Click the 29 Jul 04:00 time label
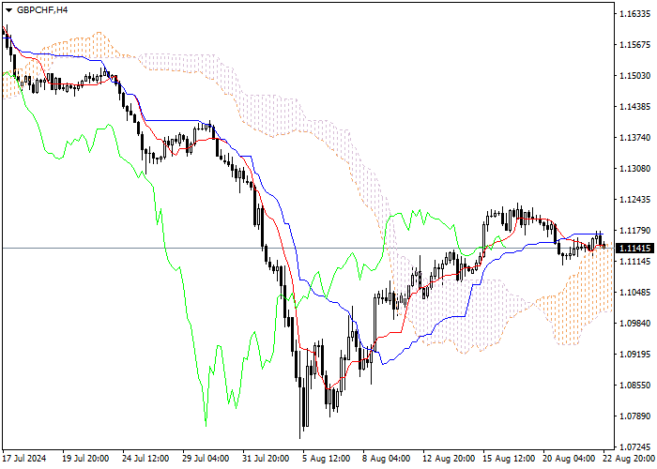This screenshot has width=657, height=469. (x=206, y=459)
